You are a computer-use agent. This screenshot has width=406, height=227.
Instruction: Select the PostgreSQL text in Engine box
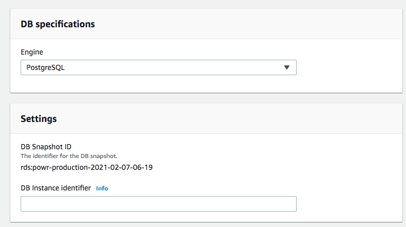click(x=45, y=67)
